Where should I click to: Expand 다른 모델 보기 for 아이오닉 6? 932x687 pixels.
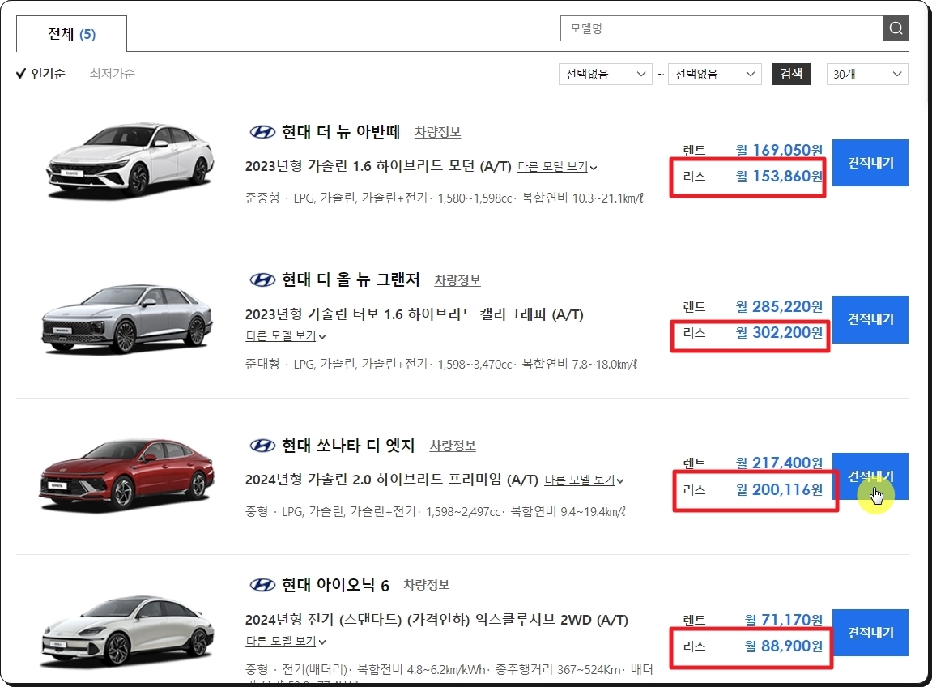[285, 642]
